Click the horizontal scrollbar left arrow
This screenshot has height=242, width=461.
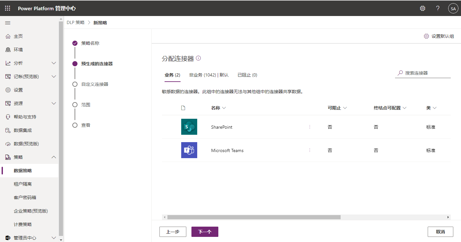165,217
